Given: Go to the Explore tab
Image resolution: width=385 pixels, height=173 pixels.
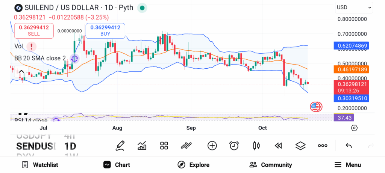Looking at the screenshot, I should [x=194, y=165].
